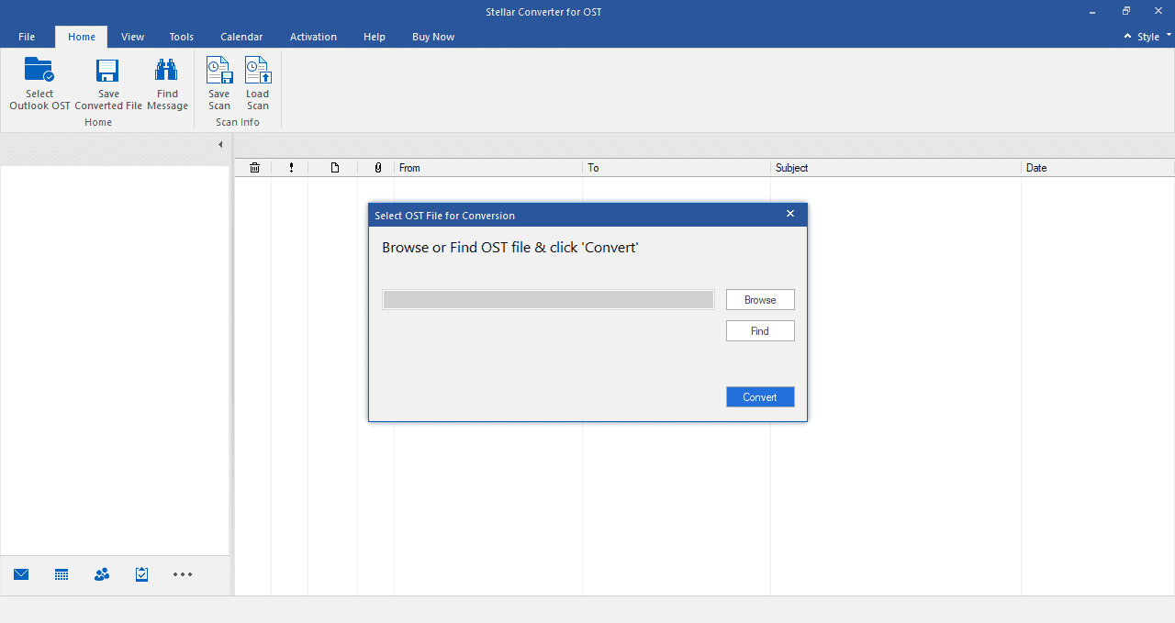The width and height of the screenshot is (1175, 623).
Task: Go to the Activation tab
Action: point(313,37)
